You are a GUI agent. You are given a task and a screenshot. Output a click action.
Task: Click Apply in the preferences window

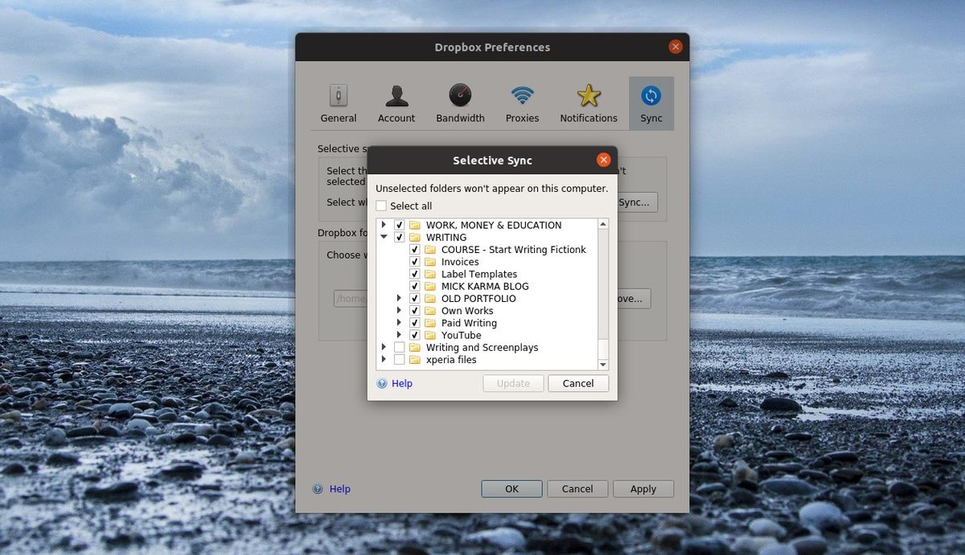(x=643, y=488)
